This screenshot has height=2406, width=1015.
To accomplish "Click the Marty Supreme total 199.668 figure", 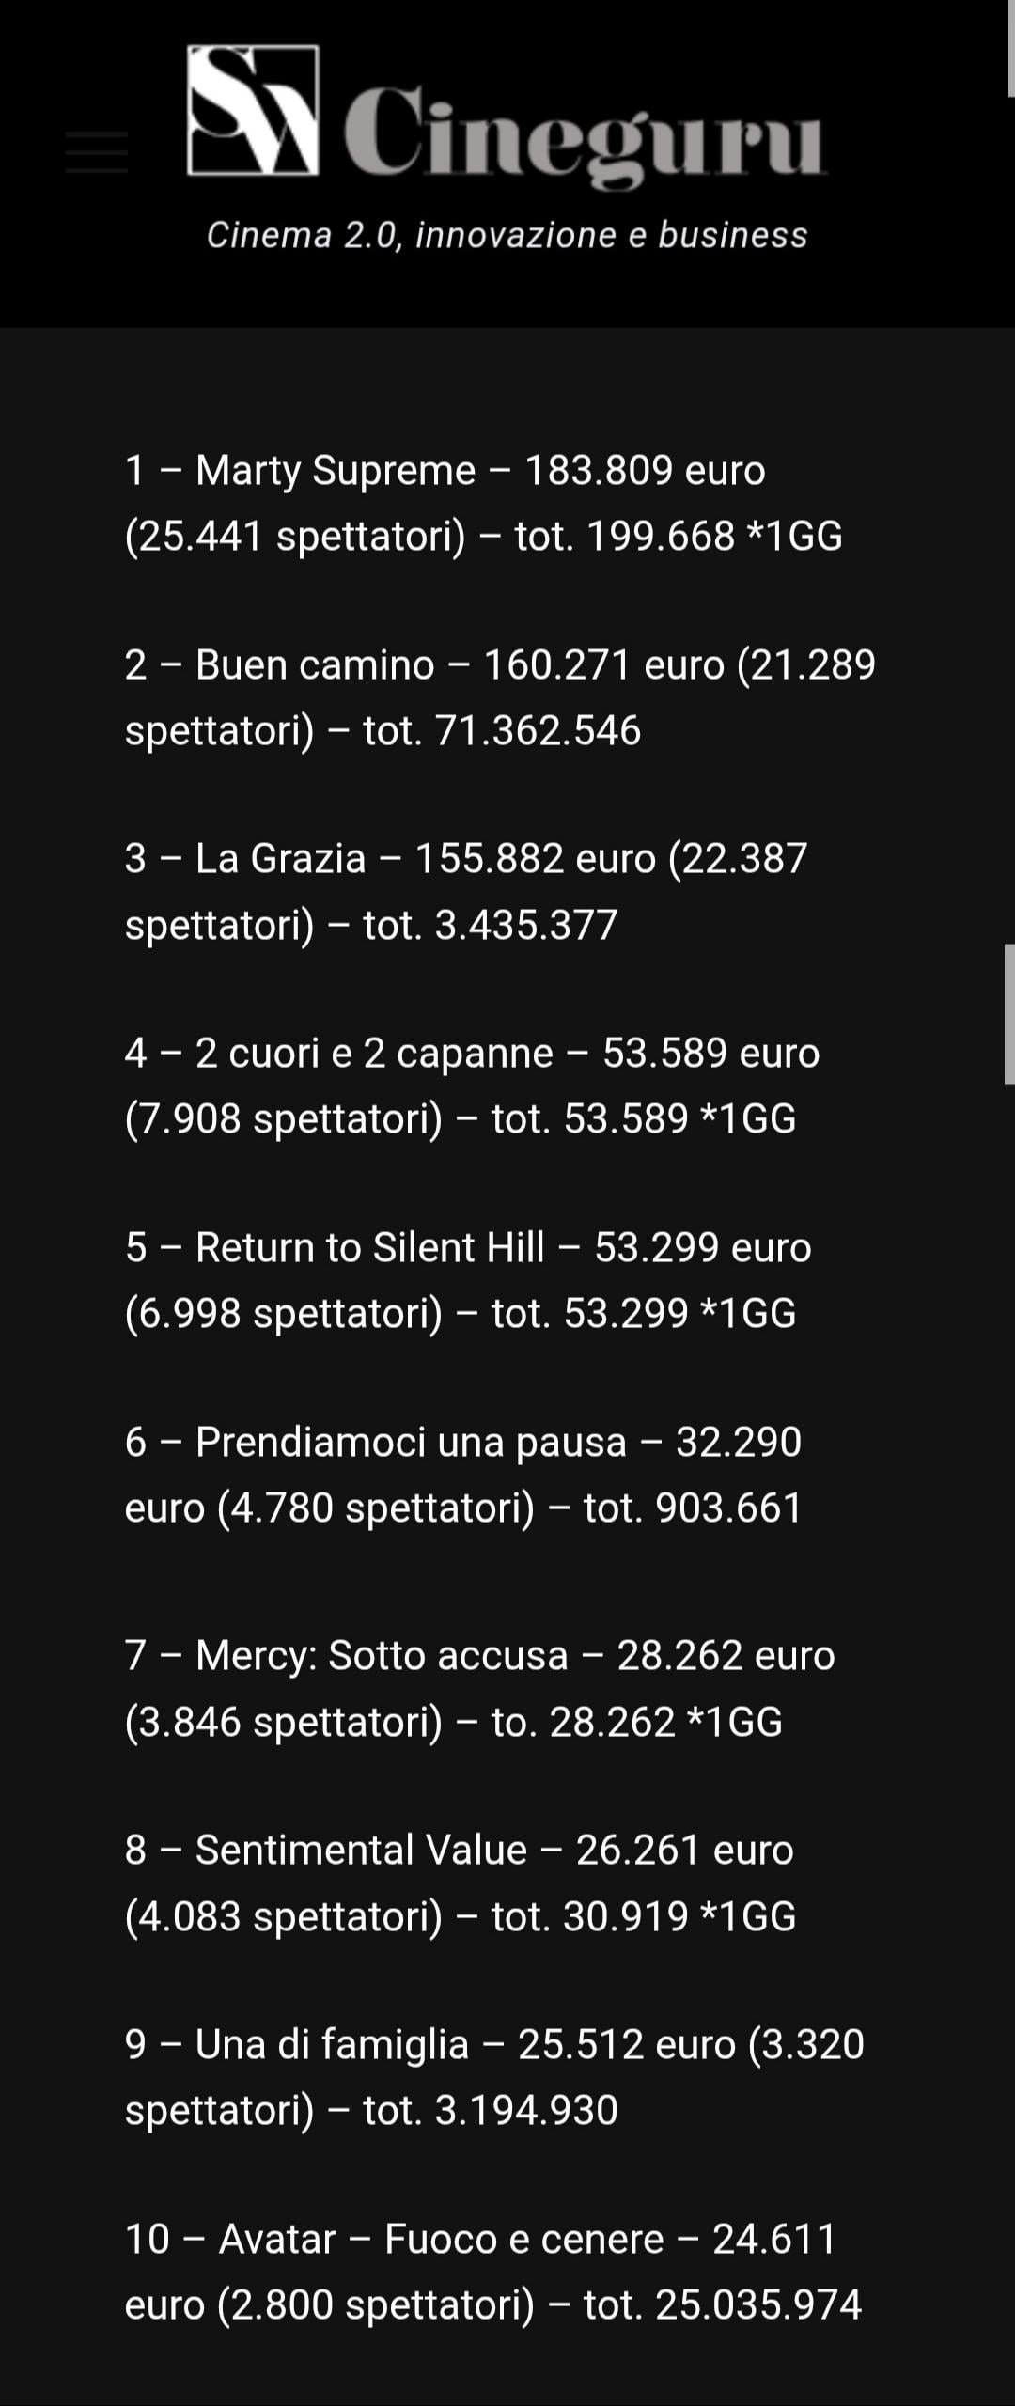I will click(660, 537).
